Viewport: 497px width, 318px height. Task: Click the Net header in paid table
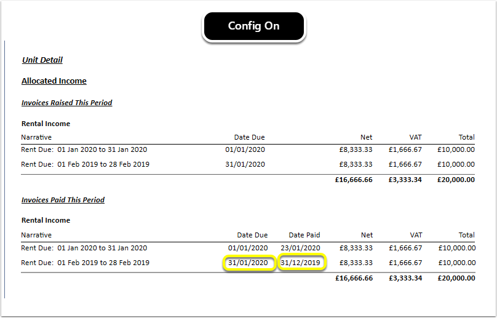(x=367, y=235)
